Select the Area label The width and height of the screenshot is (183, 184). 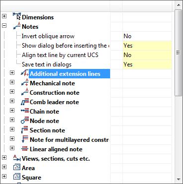tap(28, 168)
